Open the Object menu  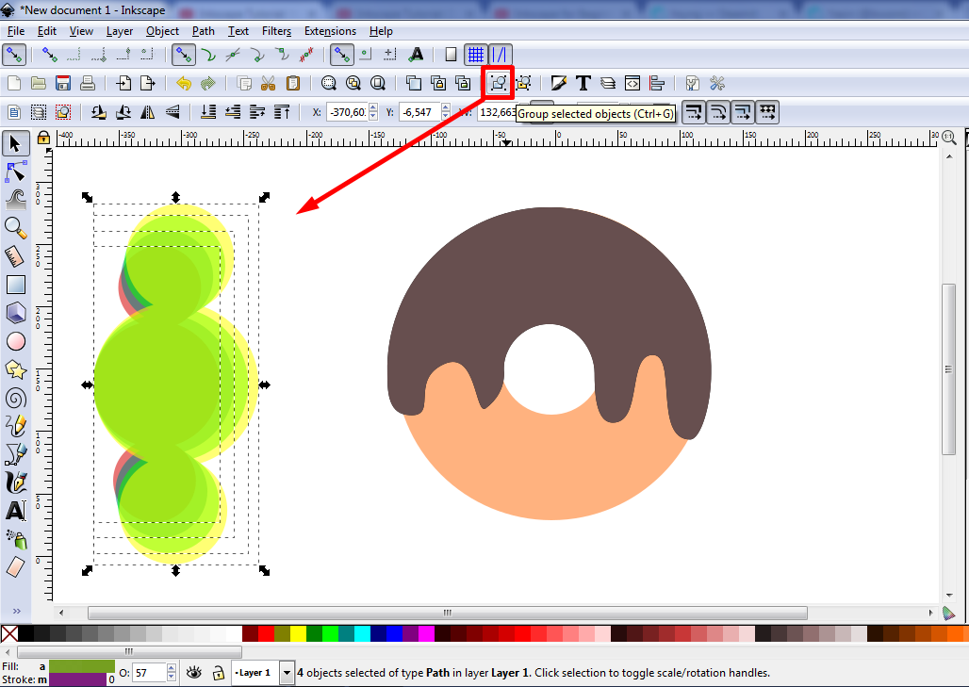162,31
